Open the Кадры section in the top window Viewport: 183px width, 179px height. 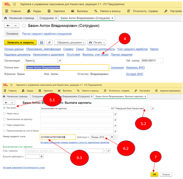click(x=34, y=11)
